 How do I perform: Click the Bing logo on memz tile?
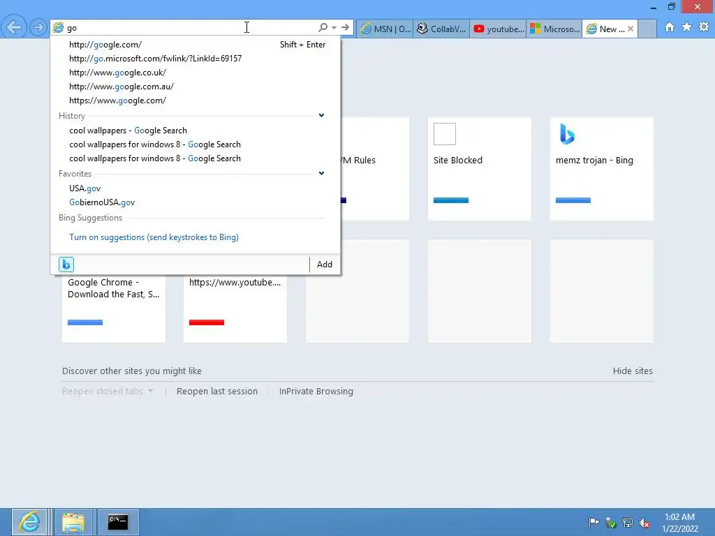(567, 134)
